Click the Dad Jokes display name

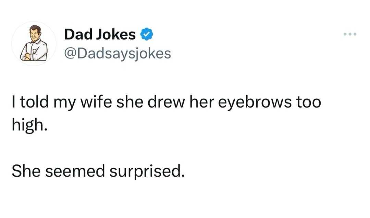pyautogui.click(x=100, y=35)
